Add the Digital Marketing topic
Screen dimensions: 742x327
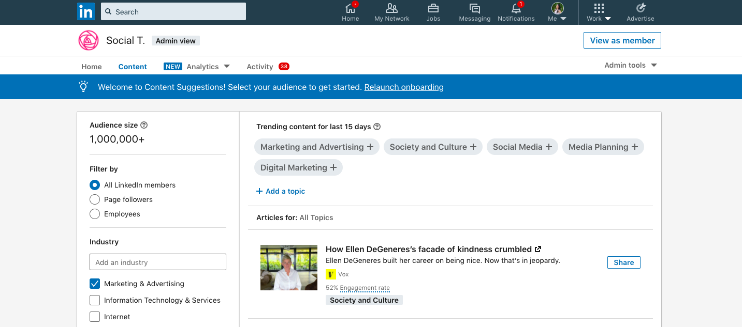pos(298,167)
